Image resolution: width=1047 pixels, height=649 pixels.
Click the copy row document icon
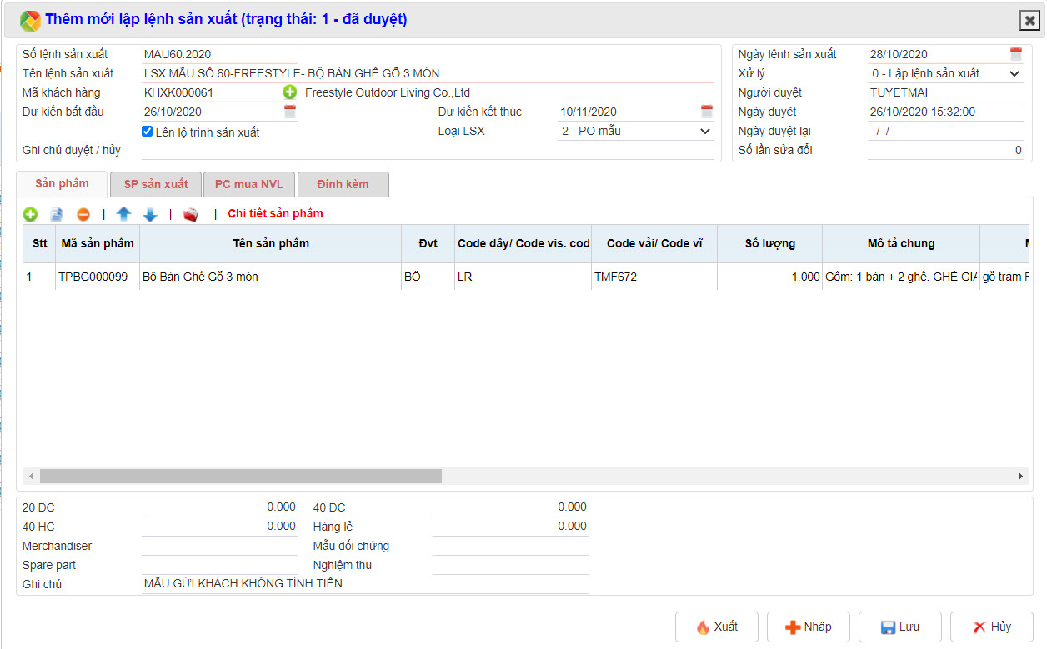(57, 214)
